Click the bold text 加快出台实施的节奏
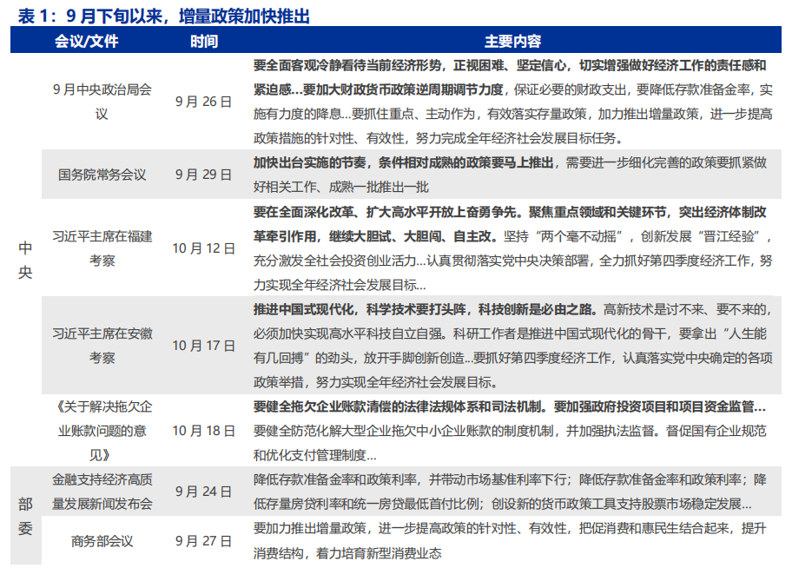 313,163
